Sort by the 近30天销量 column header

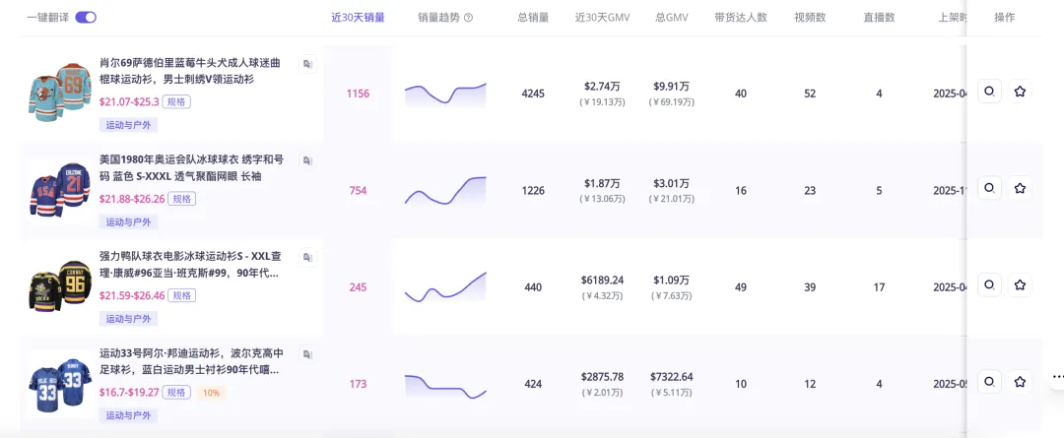358,18
